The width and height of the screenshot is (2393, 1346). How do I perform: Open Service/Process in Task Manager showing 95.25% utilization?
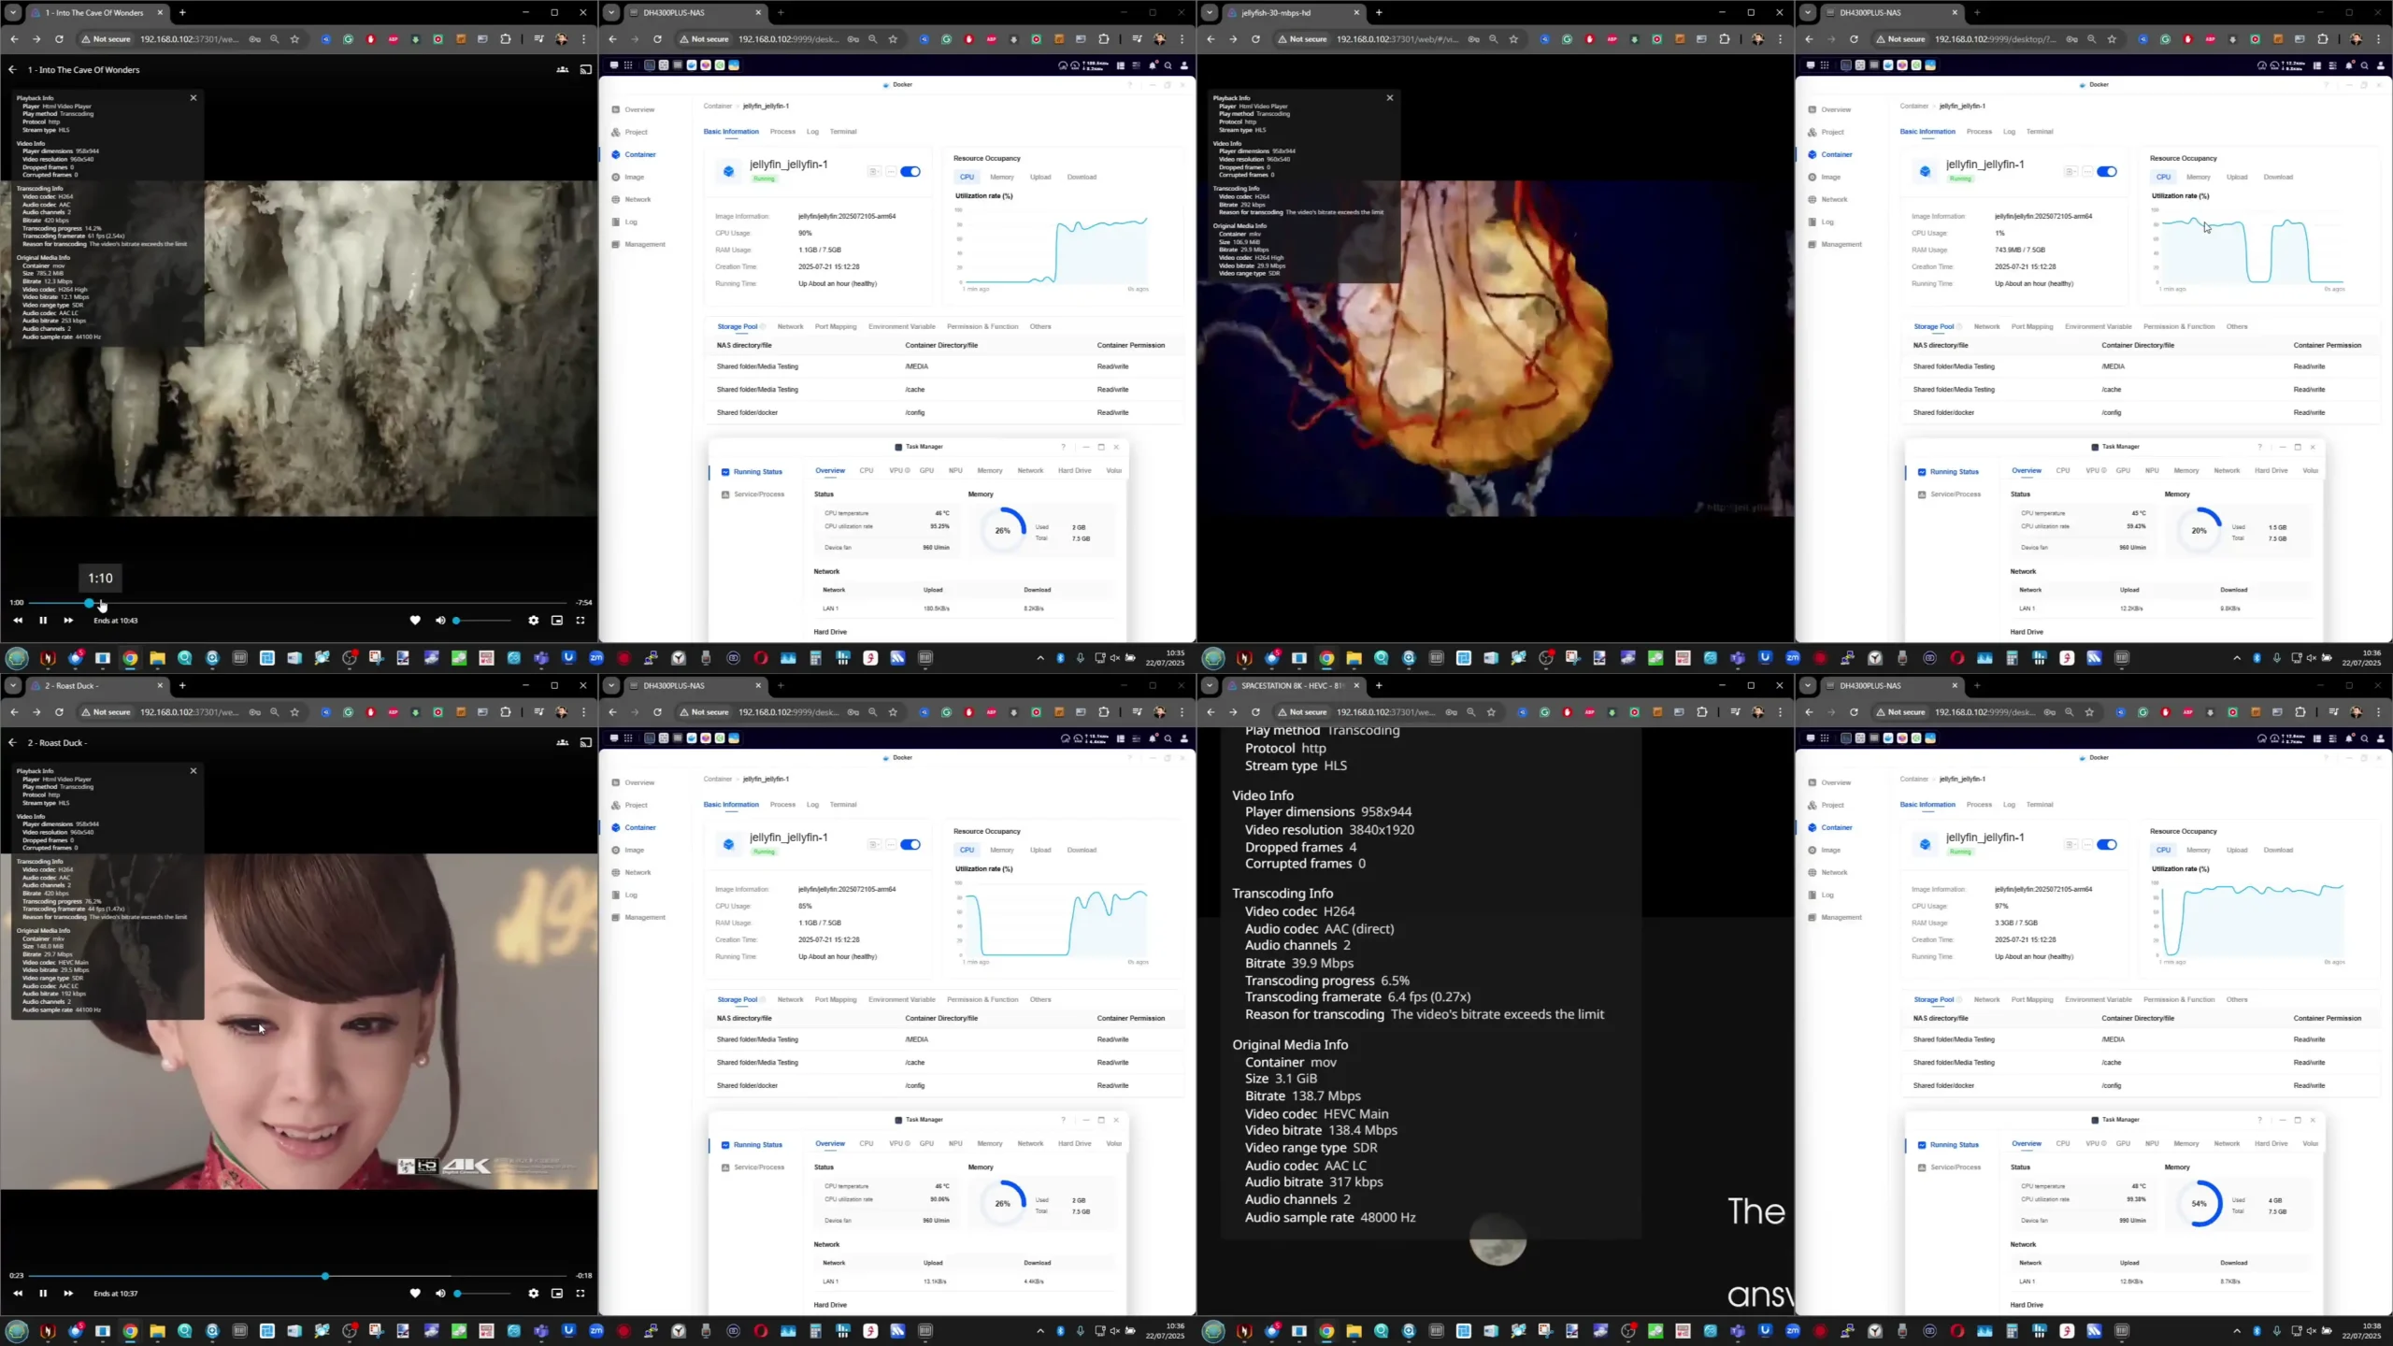[753, 494]
